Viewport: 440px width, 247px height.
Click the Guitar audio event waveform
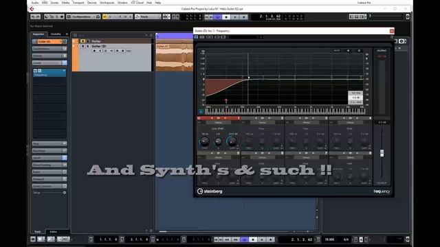pyautogui.click(x=175, y=58)
